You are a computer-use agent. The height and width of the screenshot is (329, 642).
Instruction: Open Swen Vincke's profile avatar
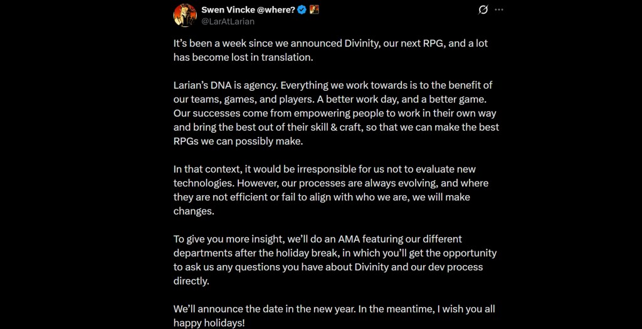(185, 15)
